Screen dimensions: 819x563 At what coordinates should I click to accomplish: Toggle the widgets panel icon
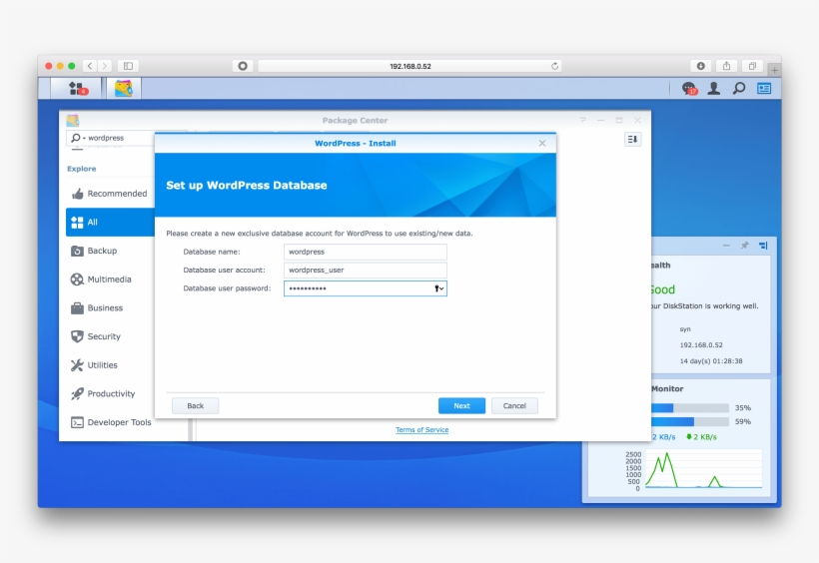(x=764, y=88)
